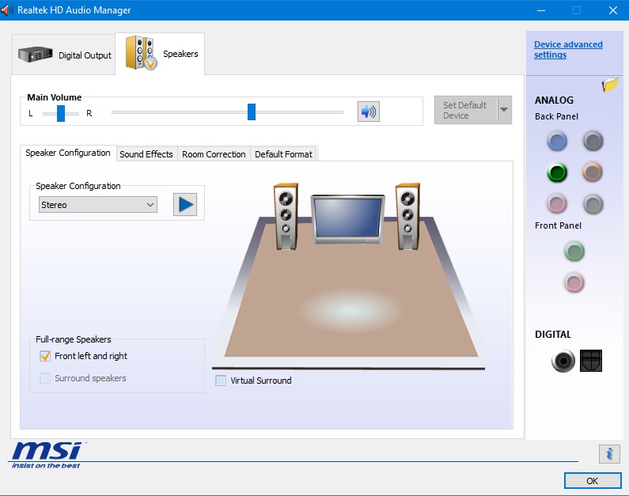This screenshot has width=629, height=496.
Task: Open the Stereo speaker configuration dropdown
Action: (x=98, y=205)
